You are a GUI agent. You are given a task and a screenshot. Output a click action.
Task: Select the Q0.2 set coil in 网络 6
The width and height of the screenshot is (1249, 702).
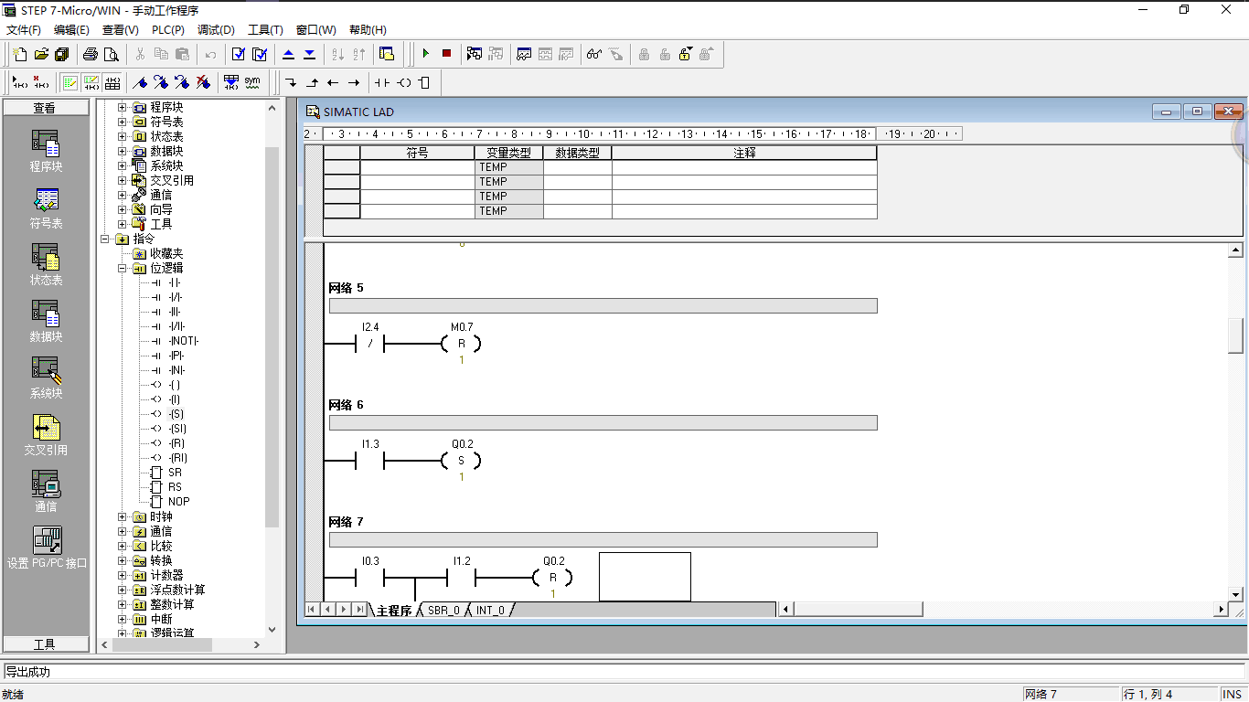[x=462, y=462]
